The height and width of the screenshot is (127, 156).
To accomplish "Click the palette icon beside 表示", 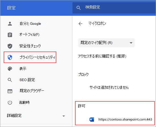I will [10, 69].
